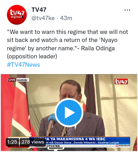Open the @tv47ke handle link
The image size is (138, 153).
[x=43, y=18]
